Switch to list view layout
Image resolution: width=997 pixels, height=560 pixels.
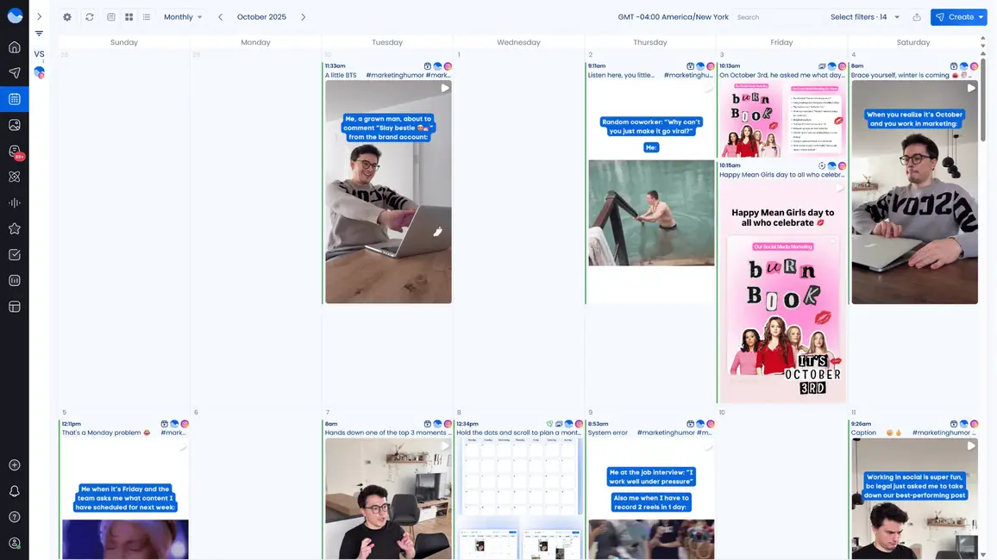click(x=147, y=17)
